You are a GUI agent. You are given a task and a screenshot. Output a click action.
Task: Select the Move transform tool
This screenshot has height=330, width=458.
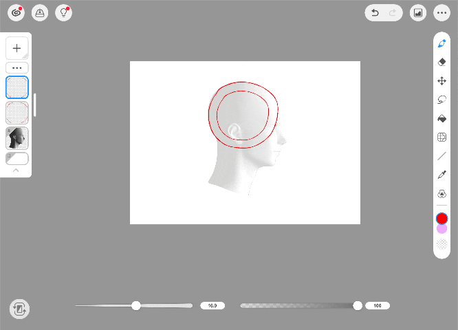441,81
